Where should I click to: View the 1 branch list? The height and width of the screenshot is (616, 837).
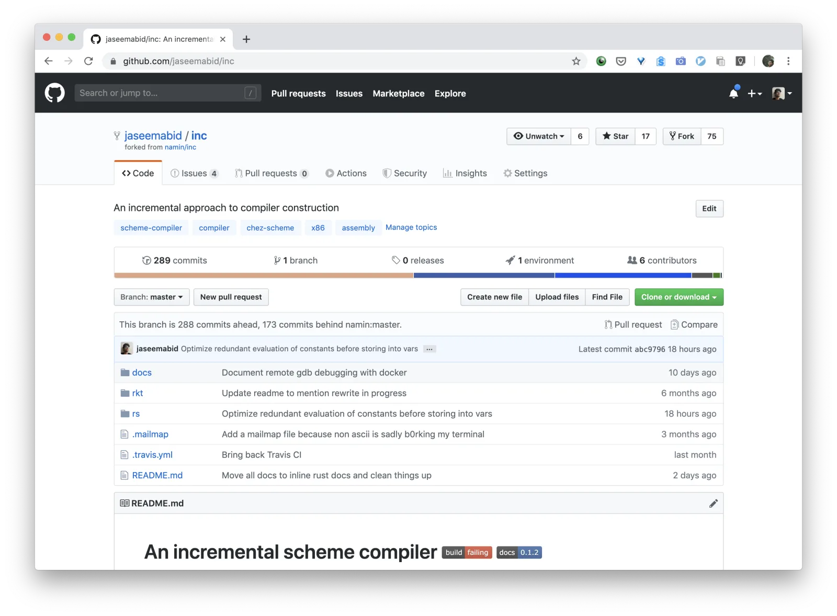(296, 261)
